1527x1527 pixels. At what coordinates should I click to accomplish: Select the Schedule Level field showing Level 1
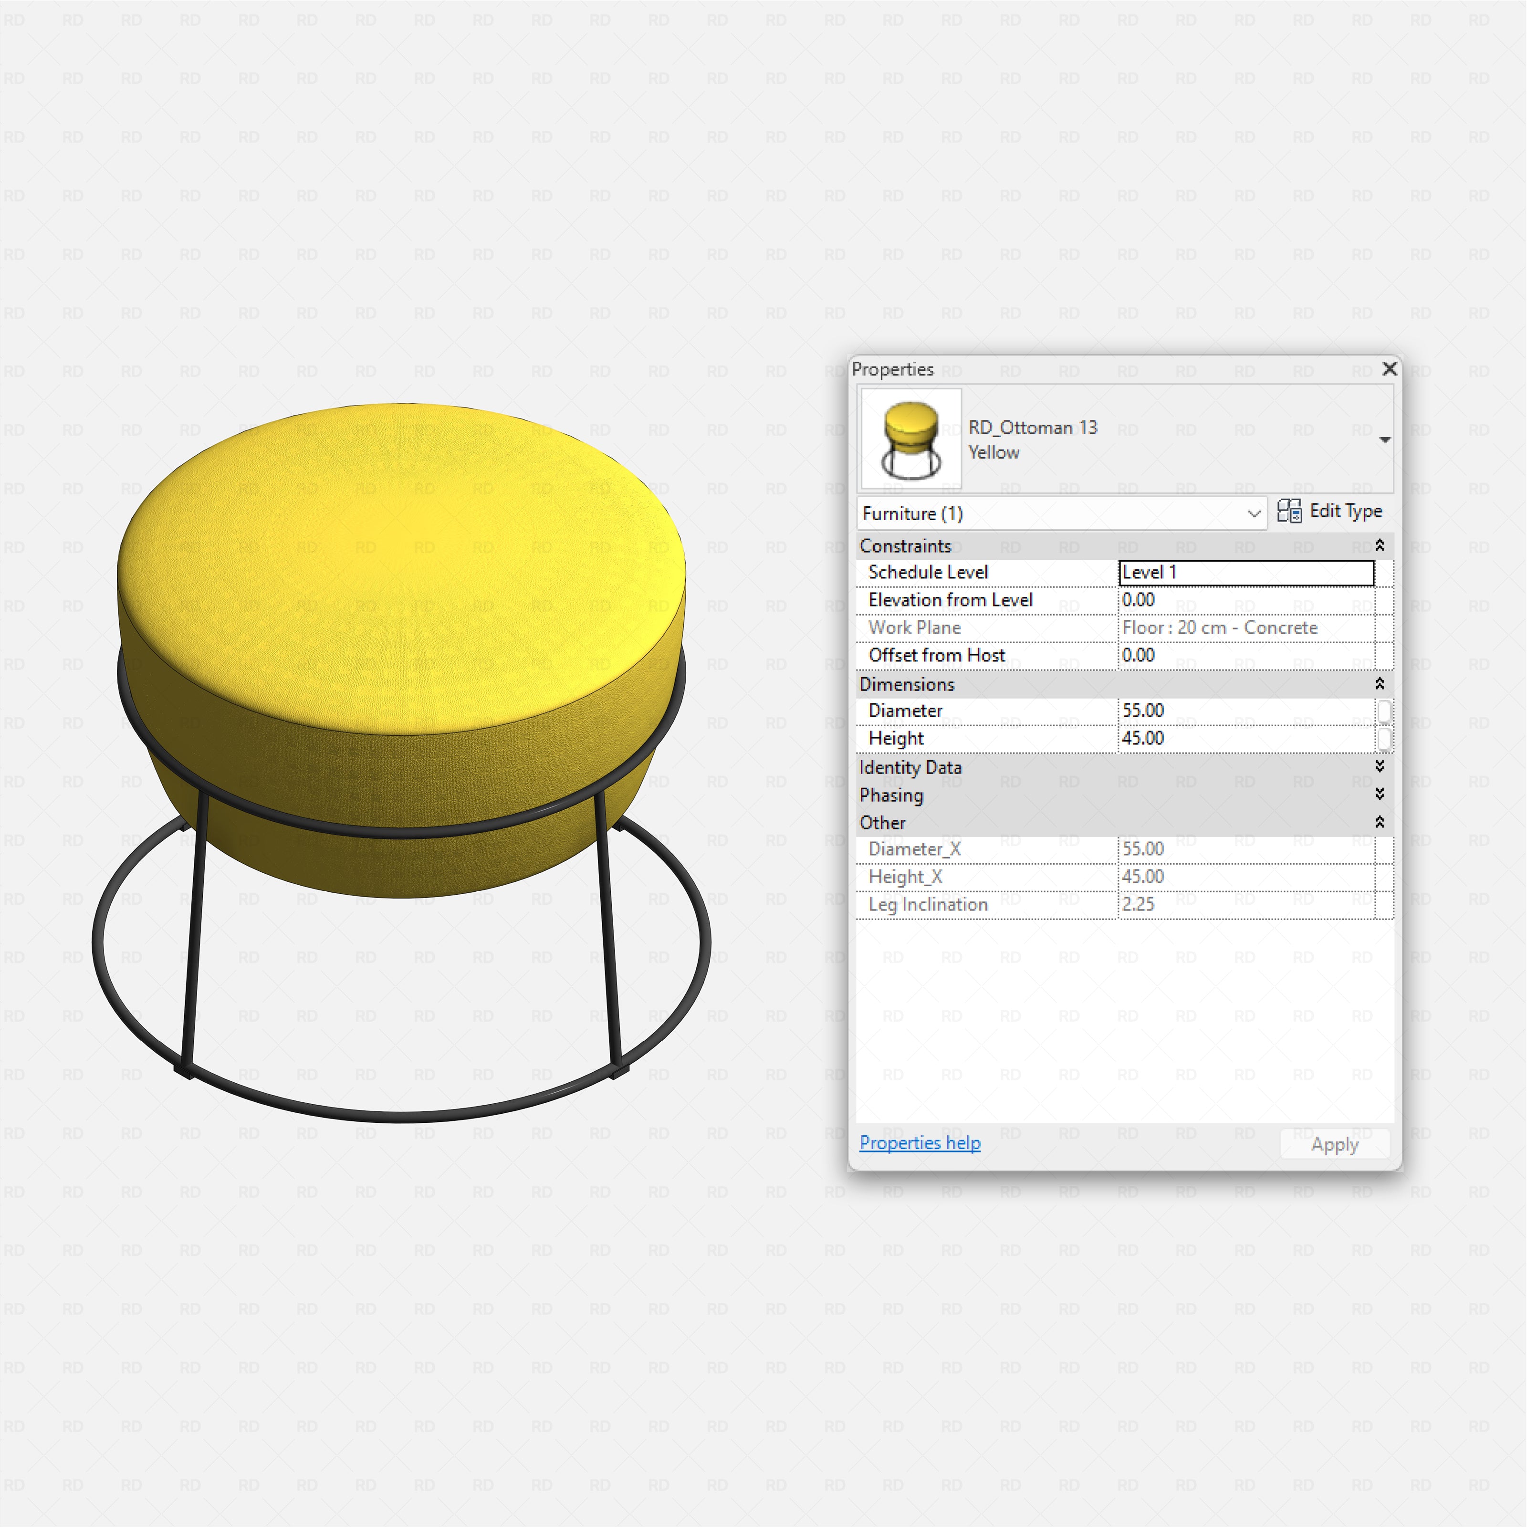(1245, 572)
